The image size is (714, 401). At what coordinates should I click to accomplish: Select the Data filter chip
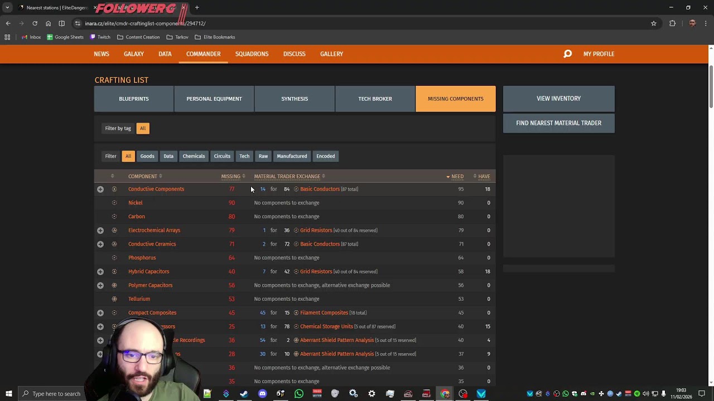point(168,157)
